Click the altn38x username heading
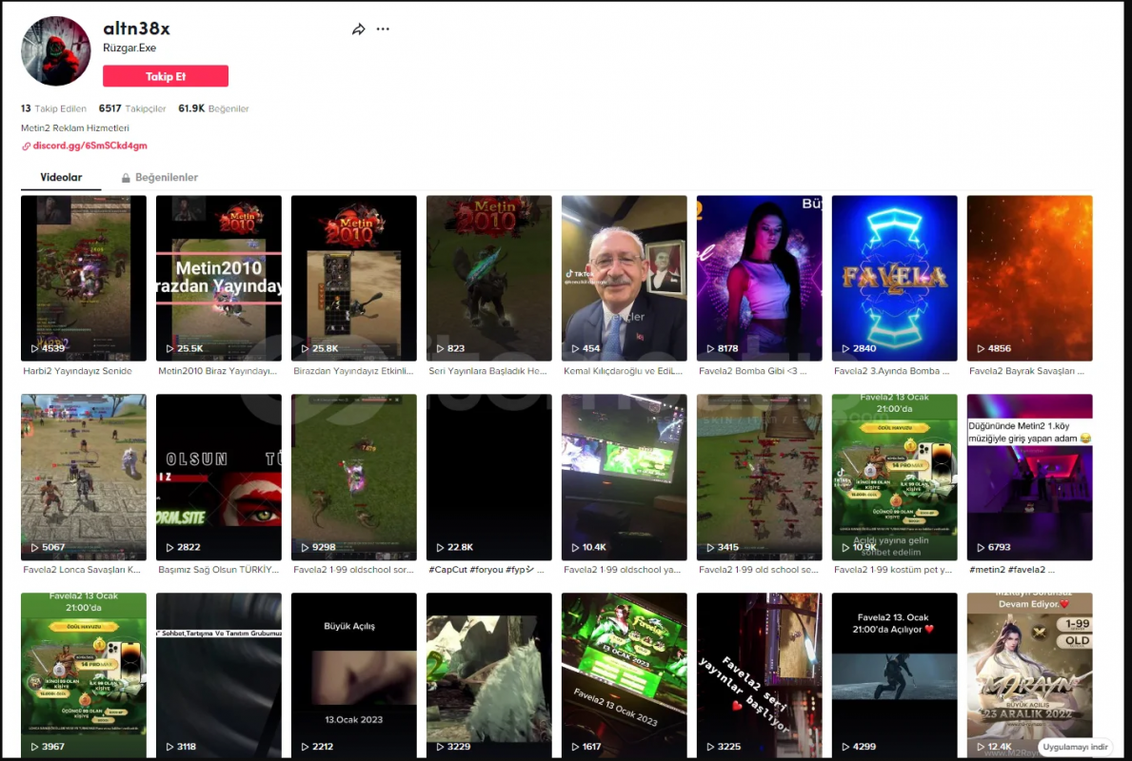 [136, 29]
